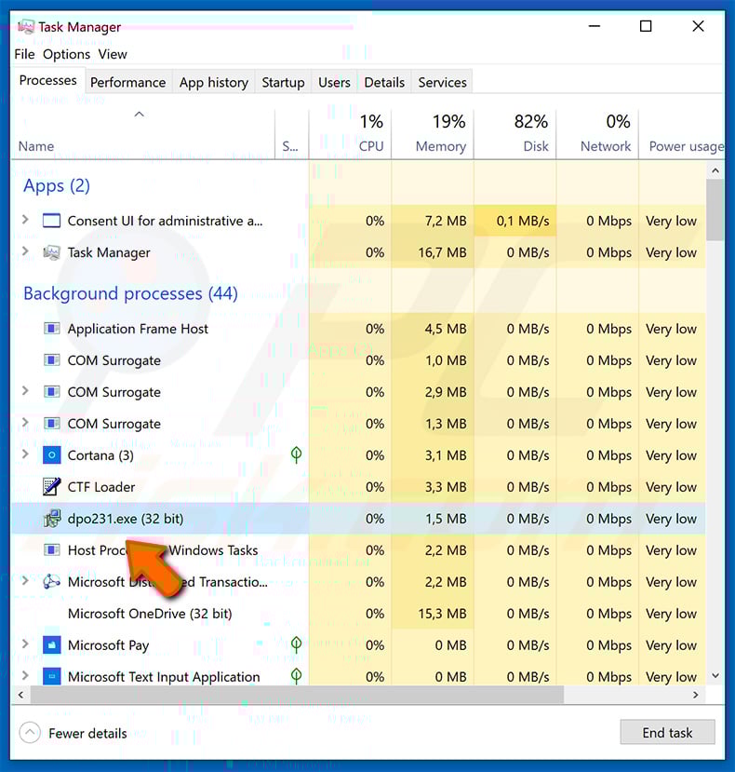The width and height of the screenshot is (735, 772).
Task: Click the vertical scrollbar thumb
Action: coord(715,210)
